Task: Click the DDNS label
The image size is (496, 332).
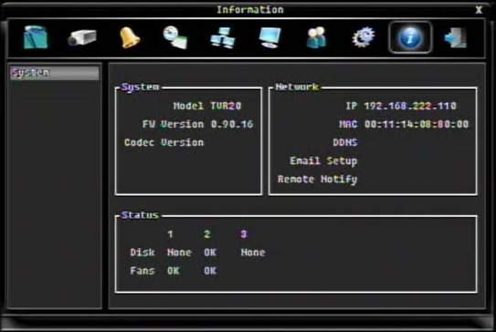Action: (x=345, y=142)
